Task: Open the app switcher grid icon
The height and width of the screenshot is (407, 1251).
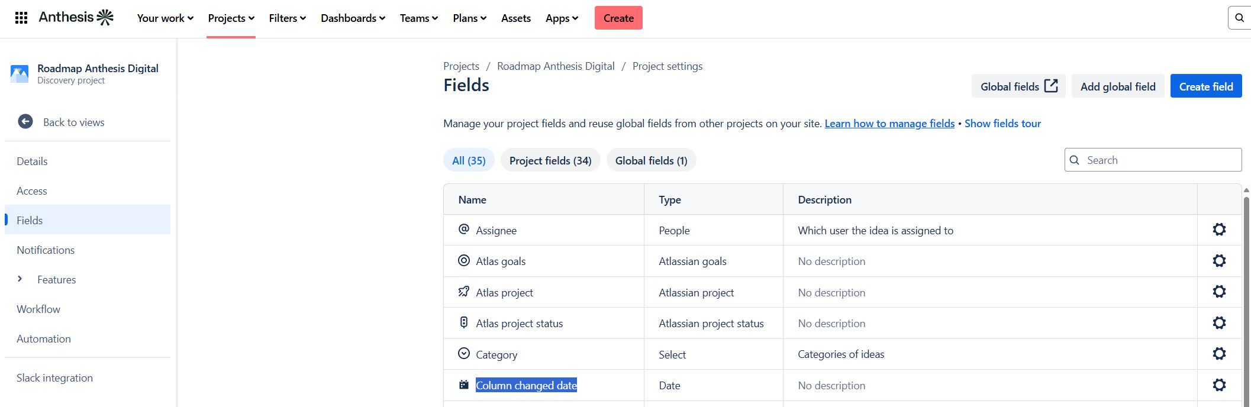Action: pos(21,18)
